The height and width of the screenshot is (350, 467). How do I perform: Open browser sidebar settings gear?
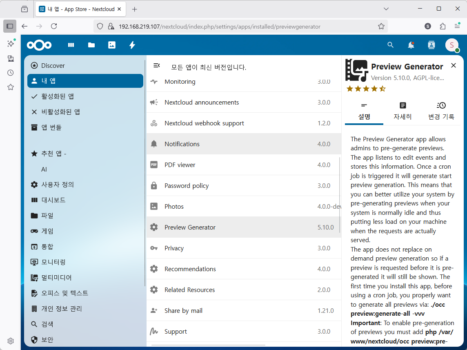pos(11,341)
